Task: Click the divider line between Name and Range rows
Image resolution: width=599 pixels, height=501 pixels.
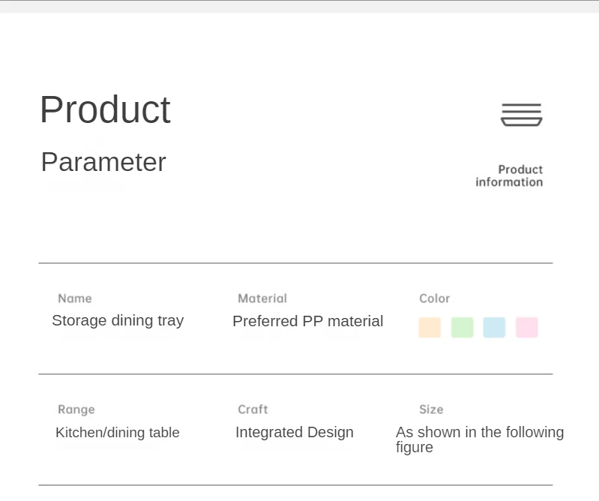Action: (295, 373)
